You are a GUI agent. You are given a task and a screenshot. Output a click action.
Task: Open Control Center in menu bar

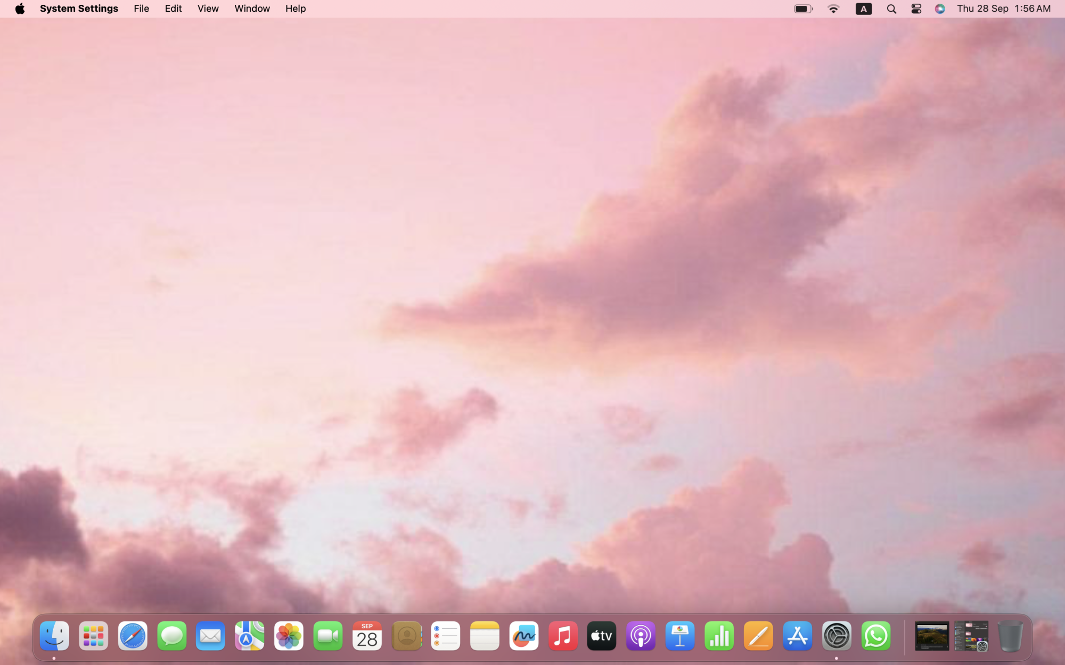[916, 9]
